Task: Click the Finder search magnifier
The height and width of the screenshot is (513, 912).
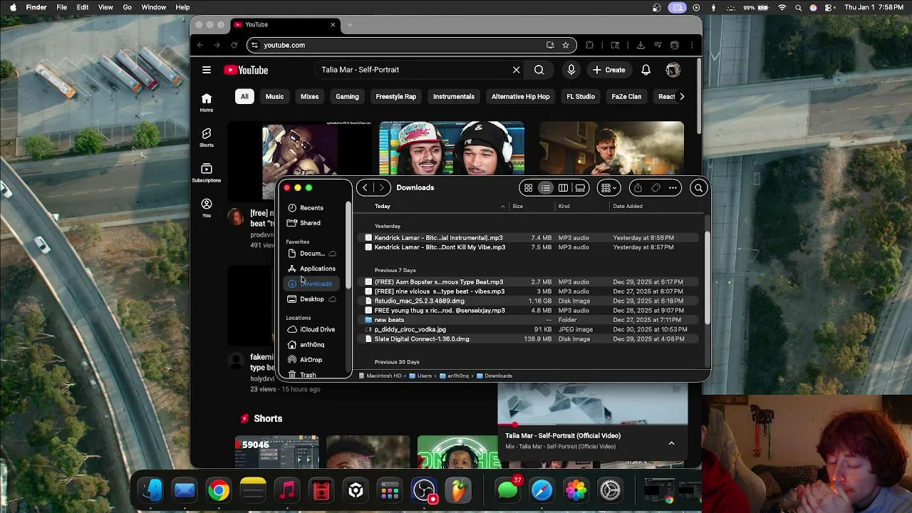Action: (x=698, y=188)
